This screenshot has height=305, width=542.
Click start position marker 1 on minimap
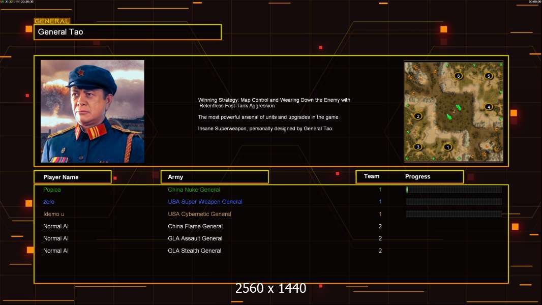(x=447, y=147)
